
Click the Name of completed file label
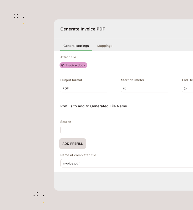(78, 155)
